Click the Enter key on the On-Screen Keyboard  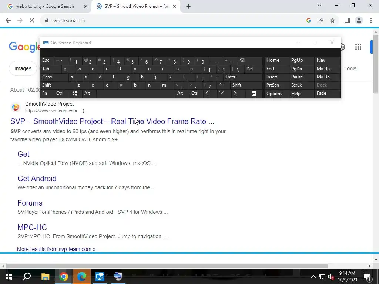243,77
